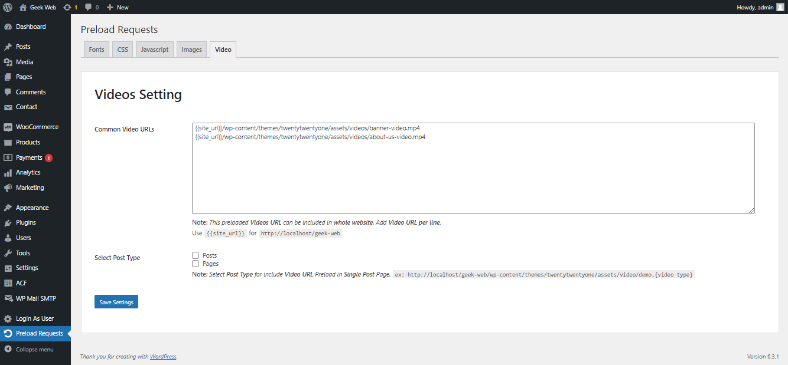Open the Appearance menu label

coord(32,208)
